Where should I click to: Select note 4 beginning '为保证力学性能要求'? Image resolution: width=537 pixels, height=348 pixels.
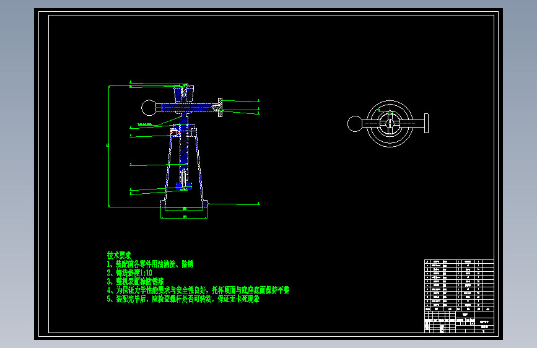198,290
